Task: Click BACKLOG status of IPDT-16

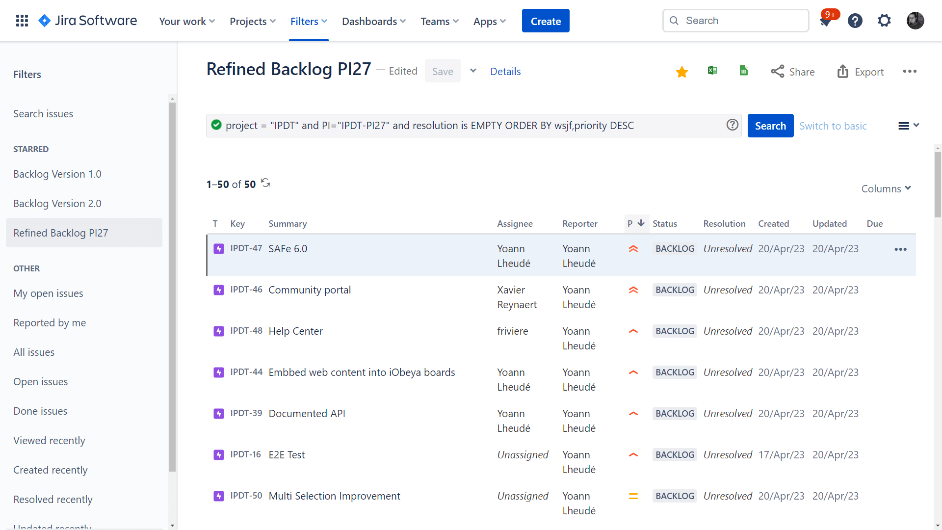Action: pyautogui.click(x=675, y=454)
